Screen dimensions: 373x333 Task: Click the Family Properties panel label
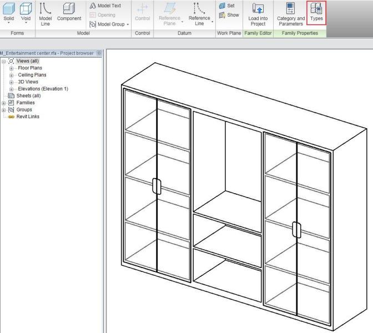(300, 33)
